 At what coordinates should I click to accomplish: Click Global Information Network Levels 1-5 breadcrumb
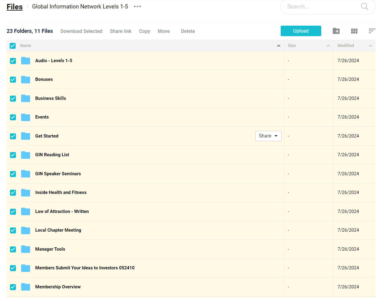[x=80, y=6]
